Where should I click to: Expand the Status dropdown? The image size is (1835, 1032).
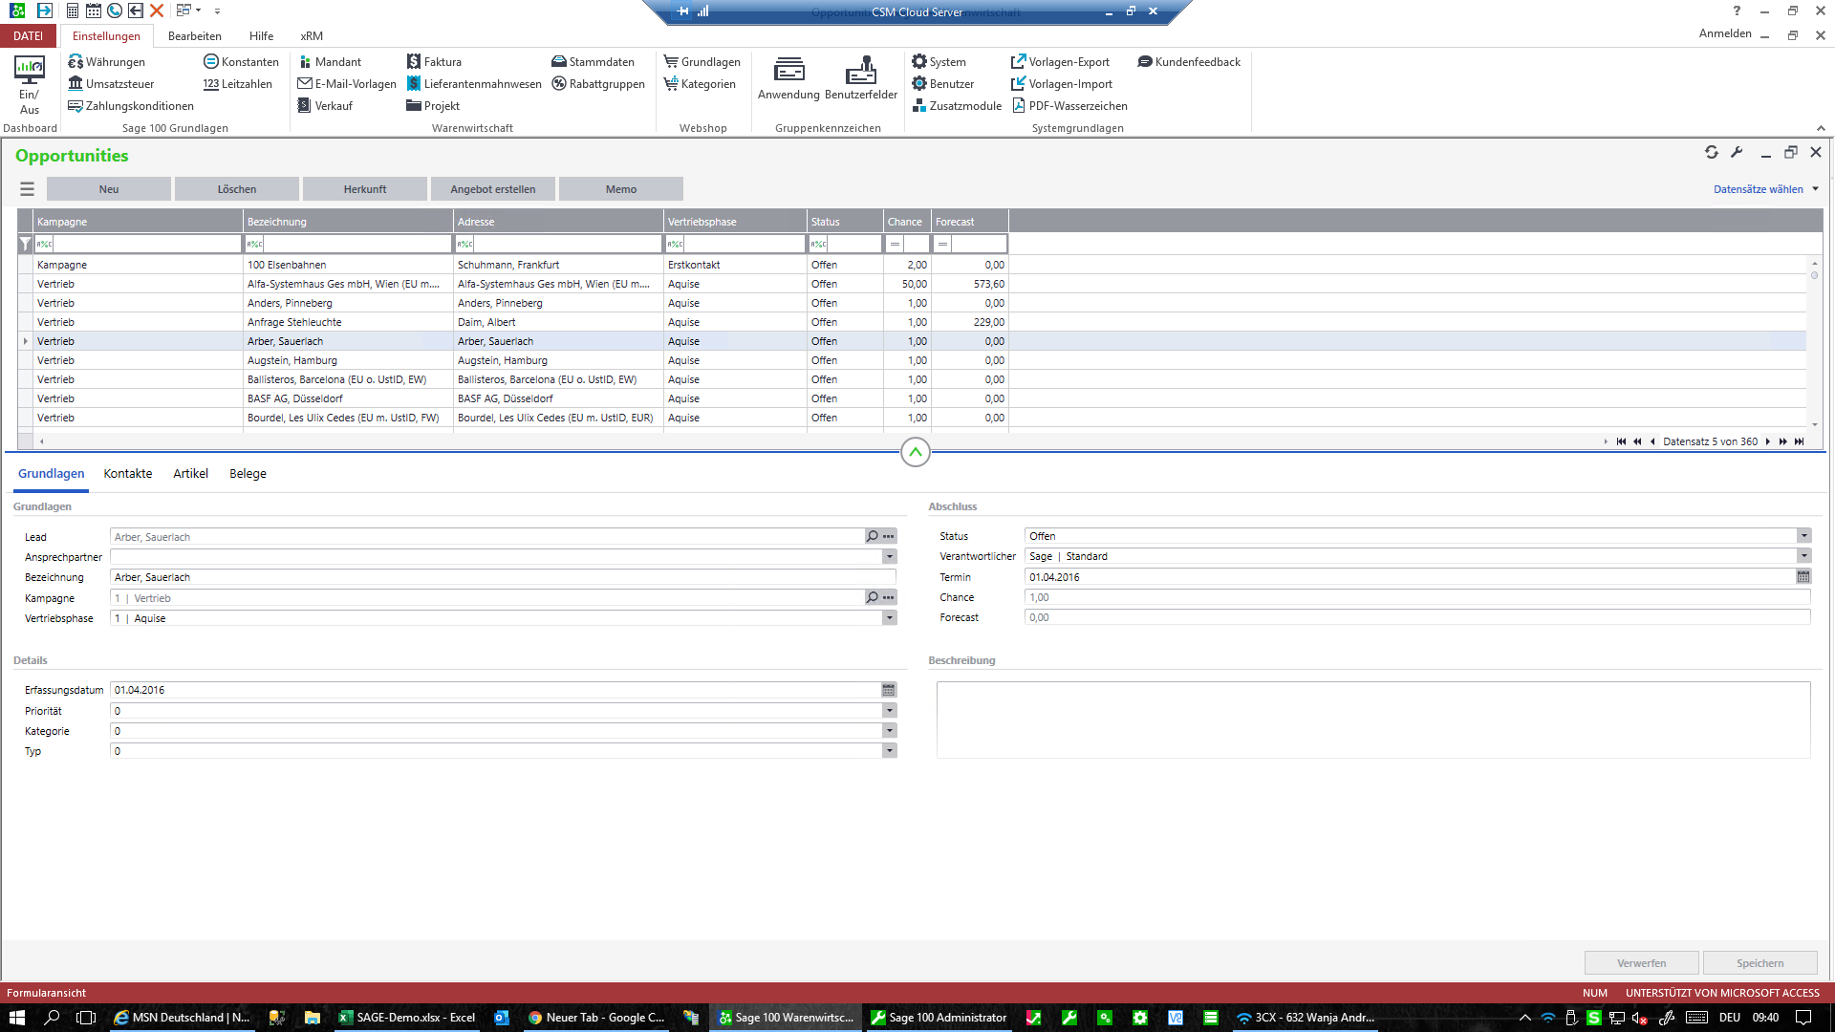point(1803,536)
